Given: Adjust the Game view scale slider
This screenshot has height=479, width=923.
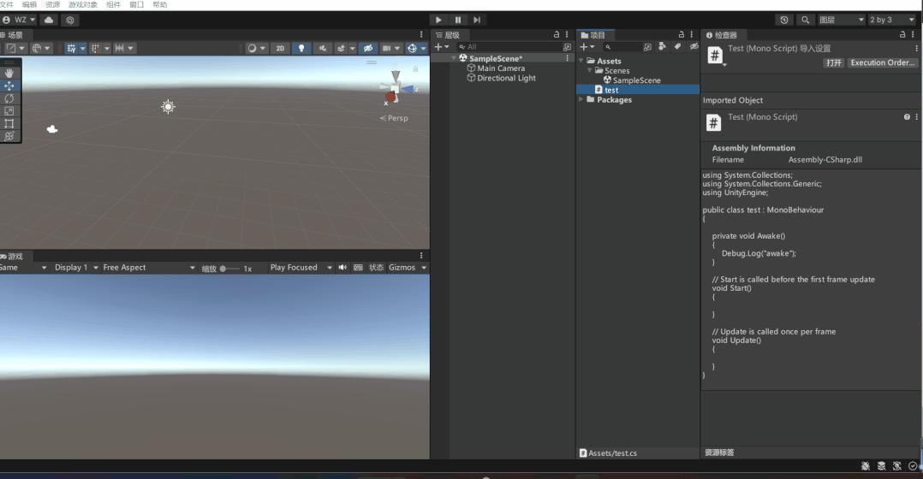Looking at the screenshot, I should point(229,269).
